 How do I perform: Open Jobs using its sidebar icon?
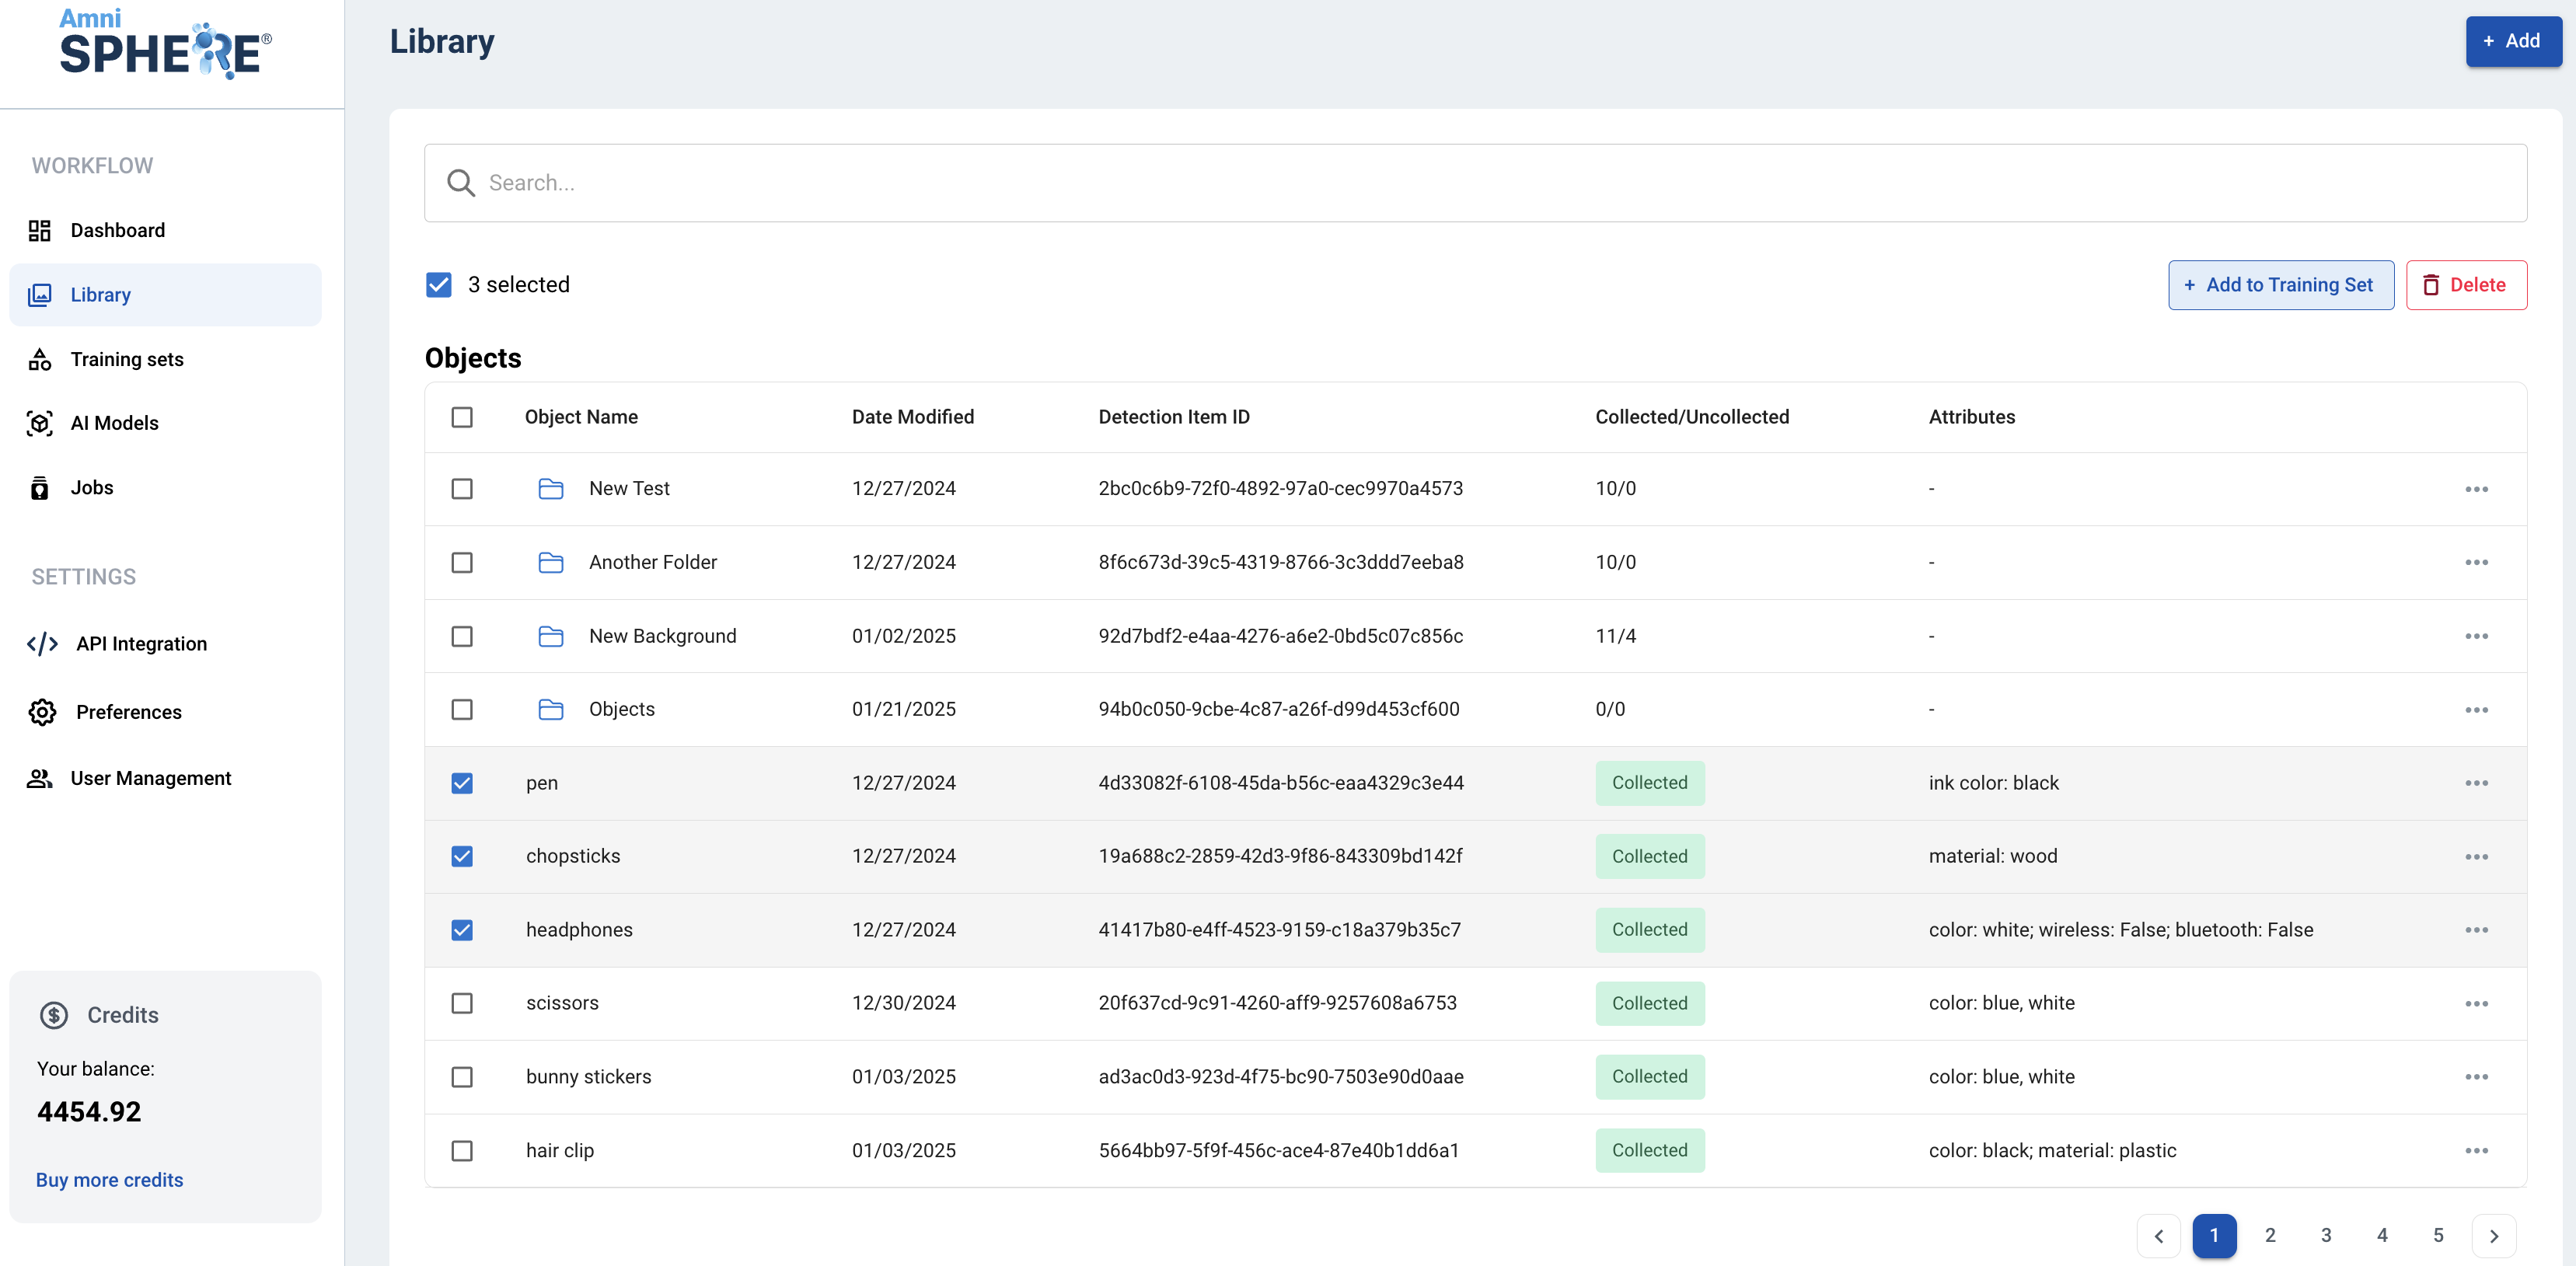coord(39,488)
